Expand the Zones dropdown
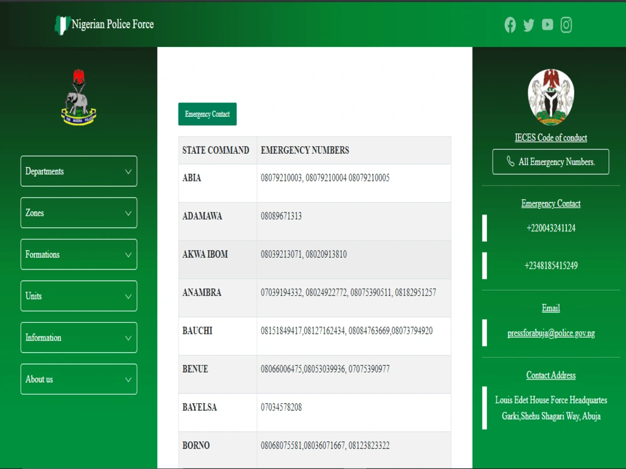 tap(79, 213)
